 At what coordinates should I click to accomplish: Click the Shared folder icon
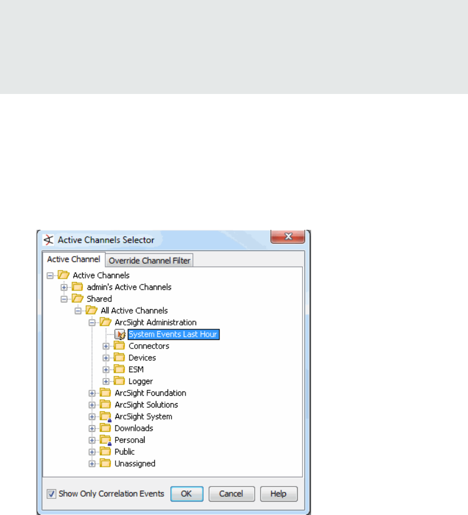pyautogui.click(x=77, y=299)
